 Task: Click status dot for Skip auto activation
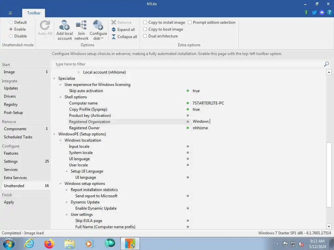188,91
